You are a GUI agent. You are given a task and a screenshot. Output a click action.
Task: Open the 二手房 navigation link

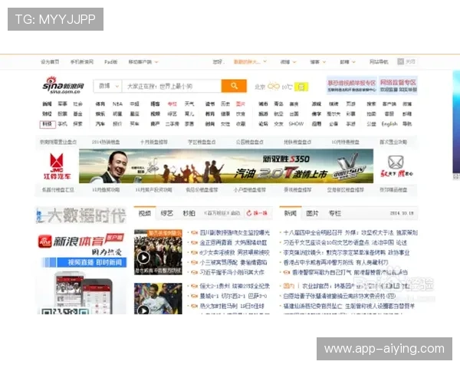(172, 124)
